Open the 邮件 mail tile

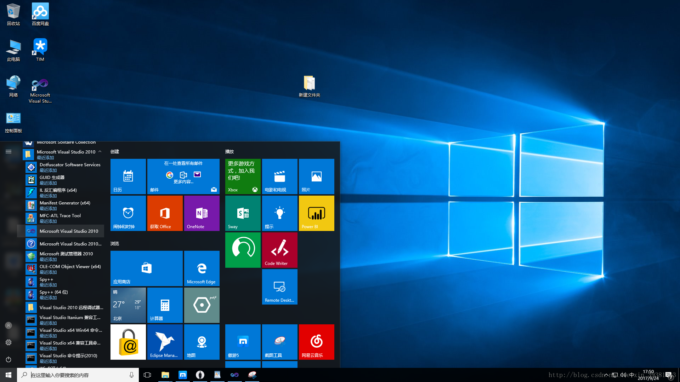tap(183, 176)
